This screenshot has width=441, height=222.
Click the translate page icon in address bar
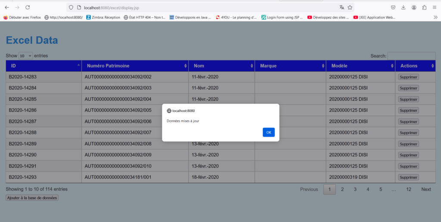pyautogui.click(x=342, y=7)
